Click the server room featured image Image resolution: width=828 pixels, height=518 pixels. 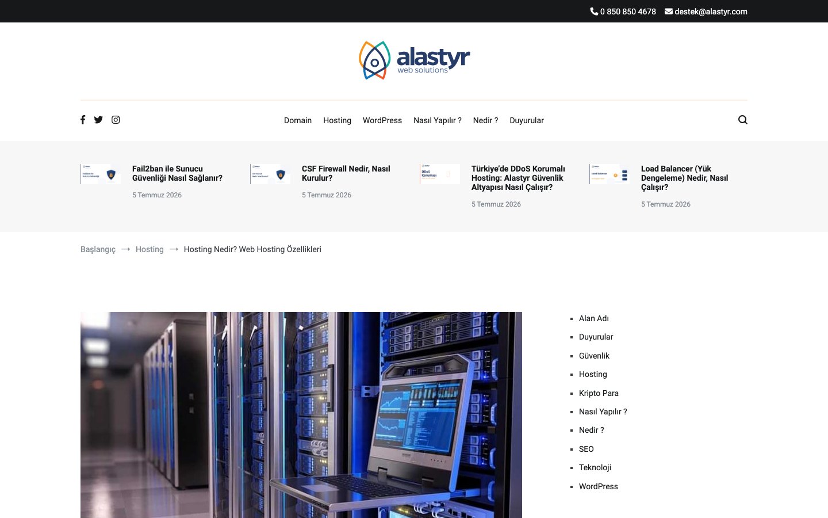[x=301, y=415]
